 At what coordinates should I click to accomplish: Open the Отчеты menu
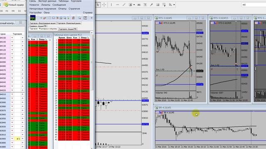pyautogui.click(x=62, y=9)
